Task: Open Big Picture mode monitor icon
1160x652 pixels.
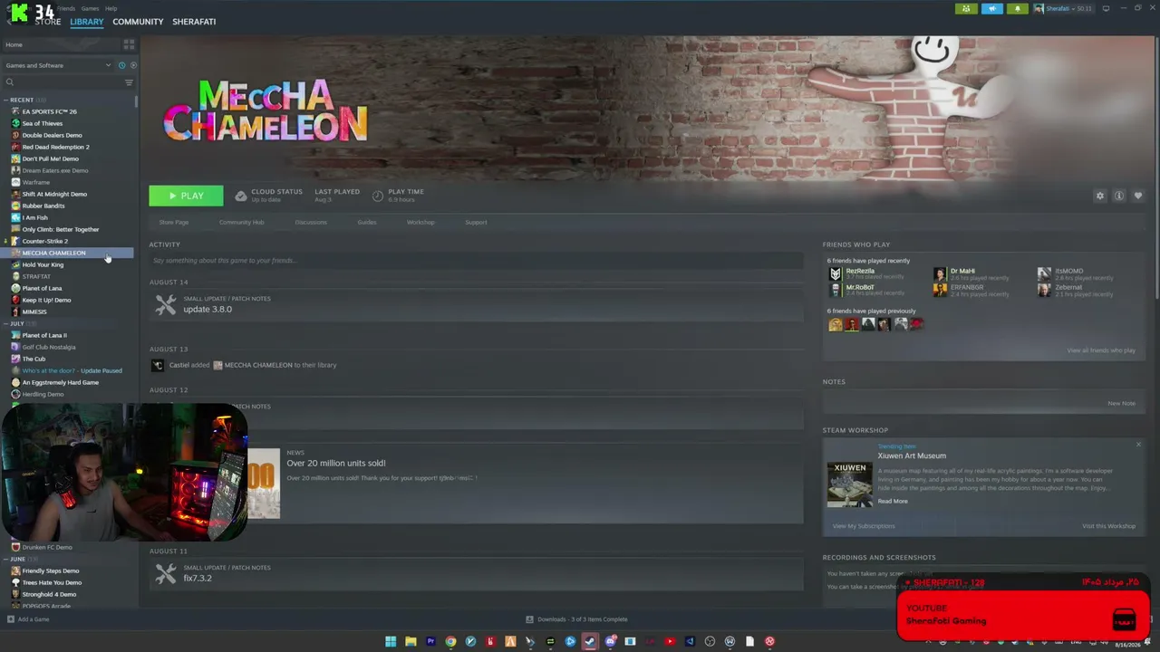Action: pyautogui.click(x=1106, y=8)
